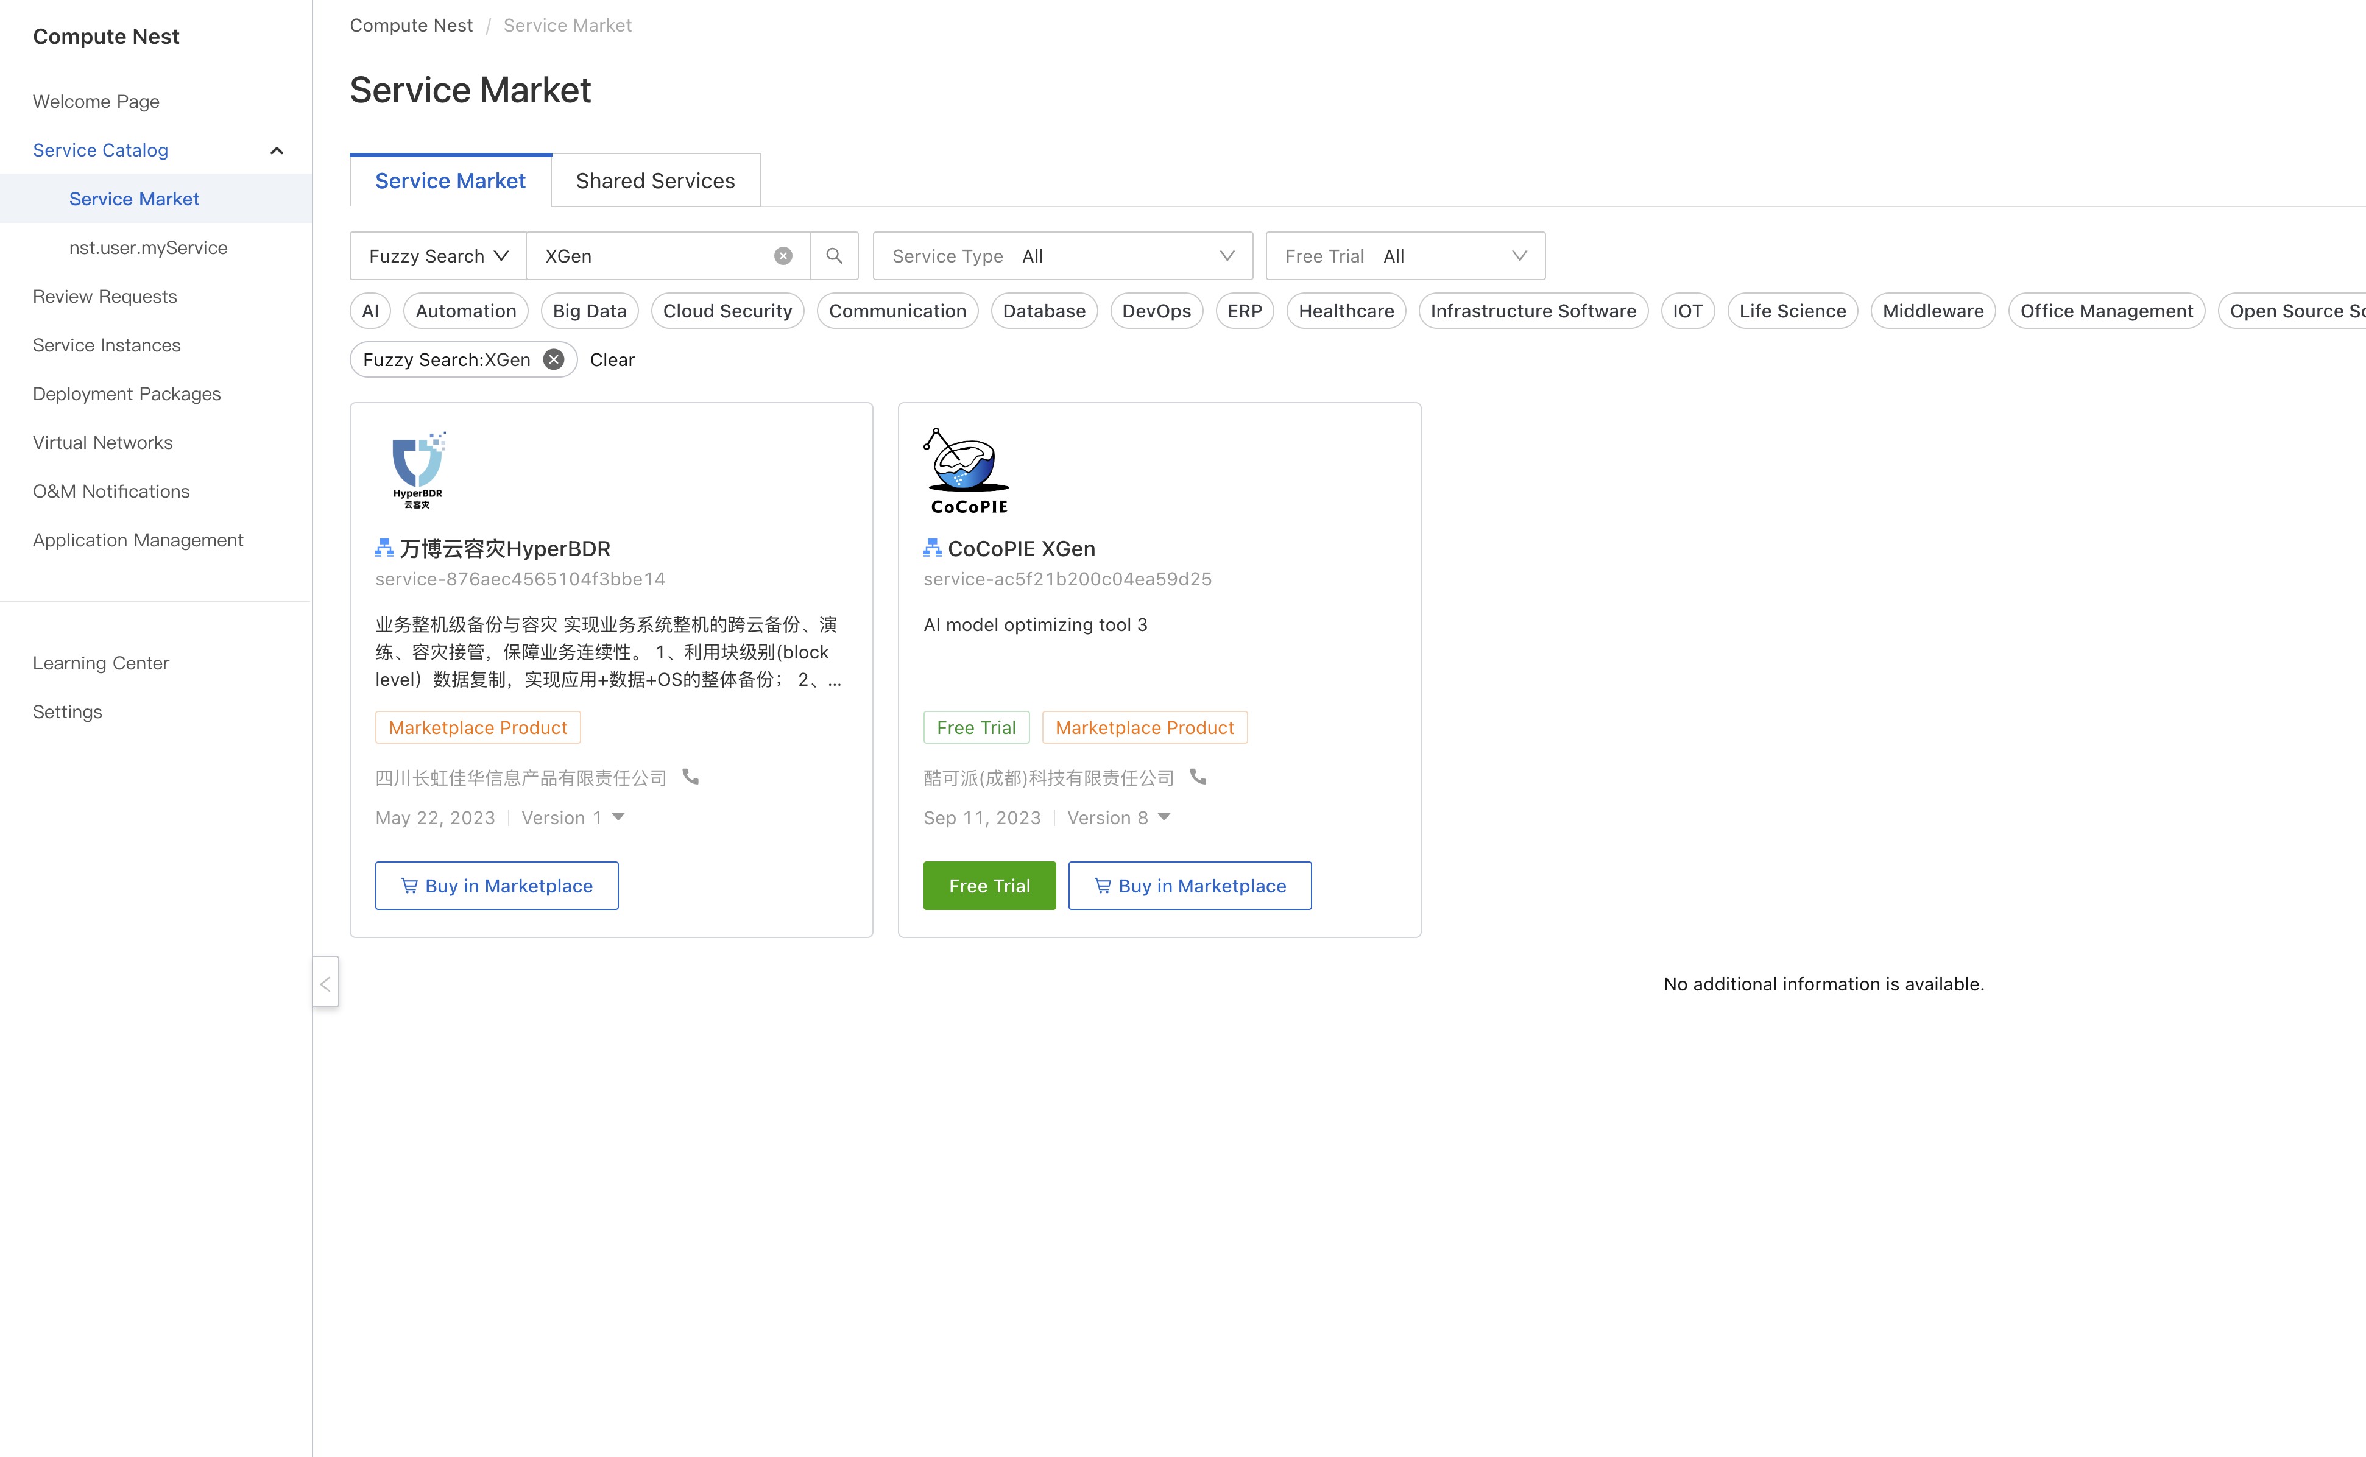Filter by Healthcare category
2366x1457 pixels.
click(x=1346, y=310)
